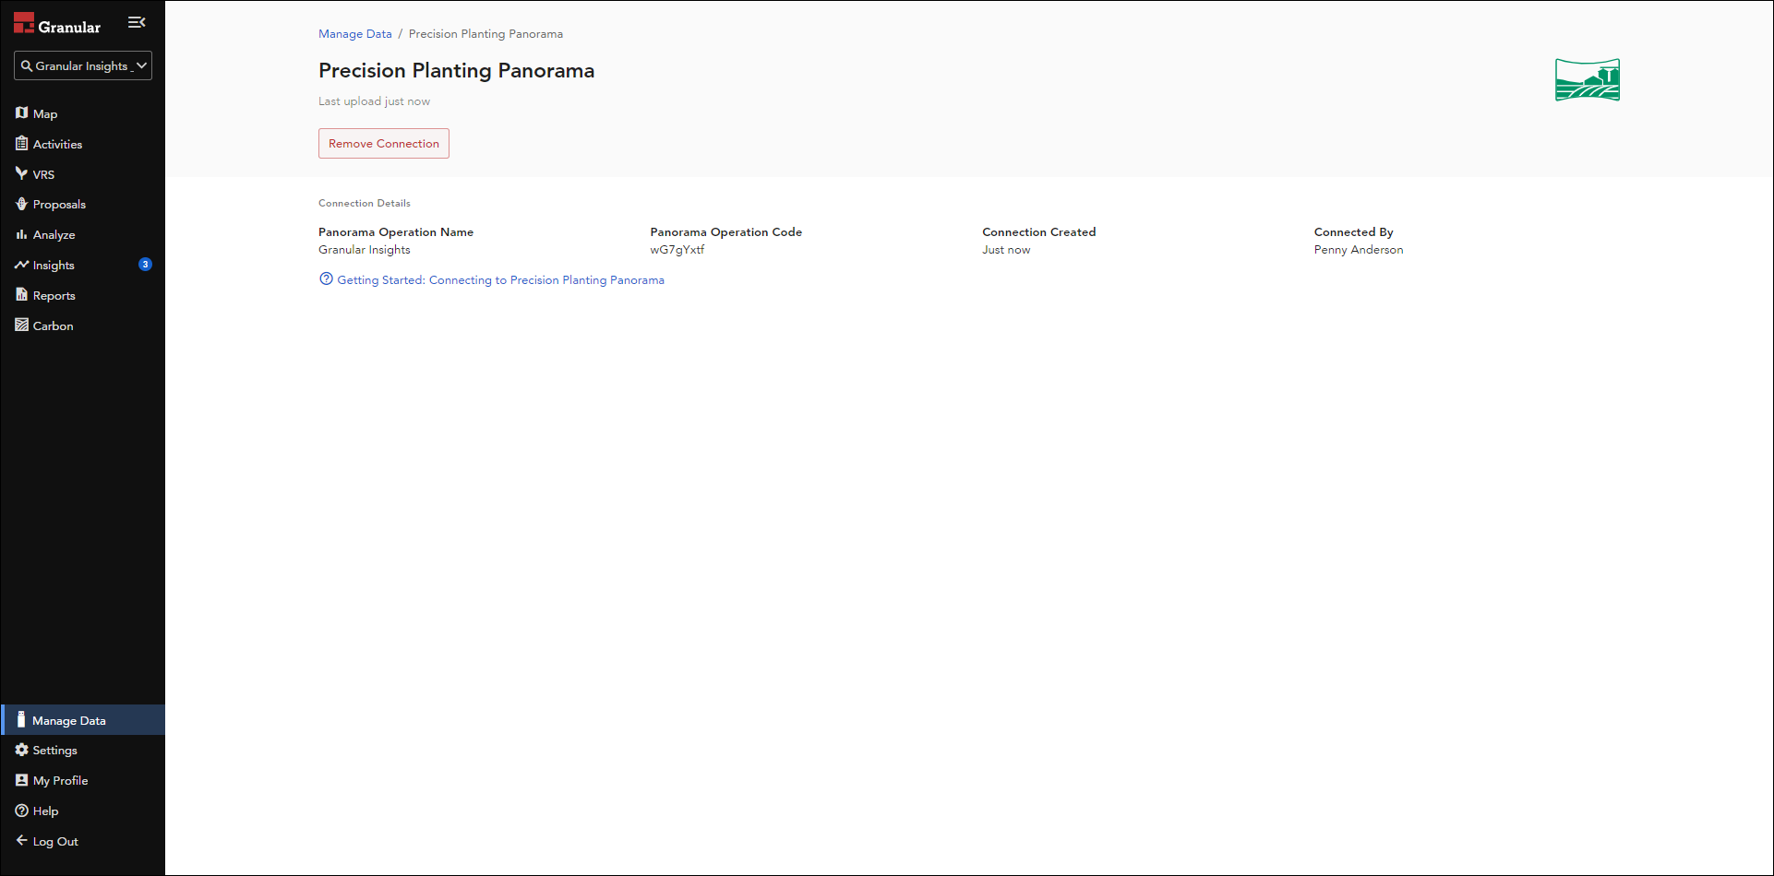Click the Manage Data silo icon
Image resolution: width=1774 pixels, height=876 pixels.
click(x=21, y=719)
